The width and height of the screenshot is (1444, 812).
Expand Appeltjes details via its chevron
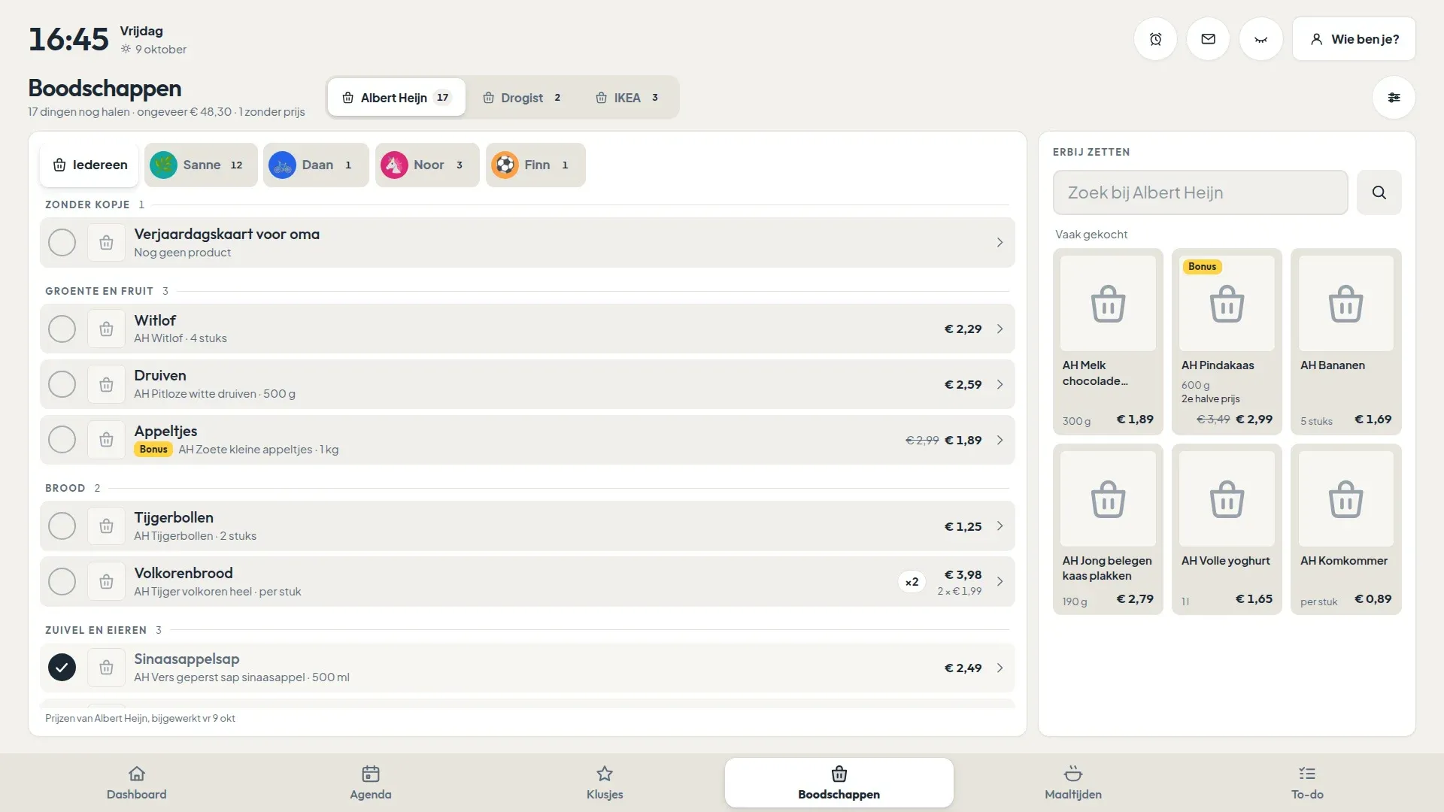[1000, 441]
